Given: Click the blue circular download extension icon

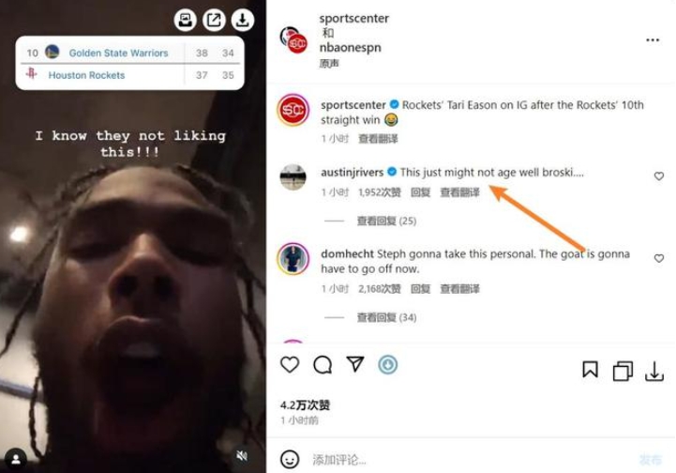Looking at the screenshot, I should tap(387, 365).
